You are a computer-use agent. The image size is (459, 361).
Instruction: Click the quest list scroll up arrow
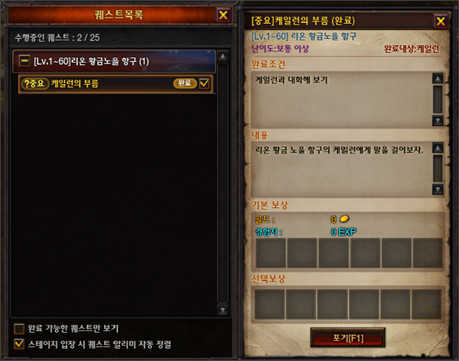pyautogui.click(x=223, y=56)
